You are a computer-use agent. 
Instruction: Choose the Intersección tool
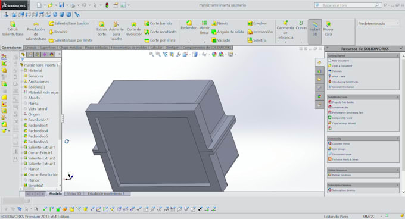tap(260, 32)
